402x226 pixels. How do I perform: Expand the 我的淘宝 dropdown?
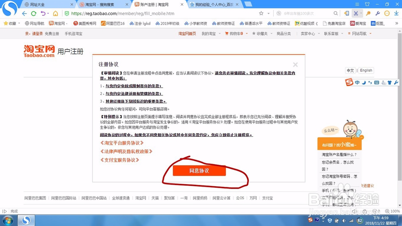click(219, 34)
